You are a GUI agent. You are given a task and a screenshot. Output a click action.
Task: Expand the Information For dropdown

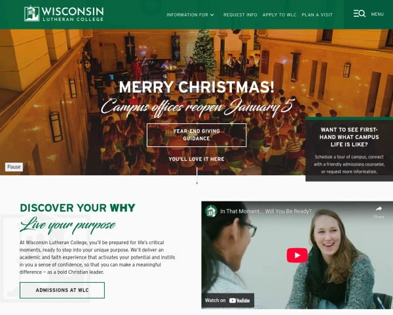[190, 15]
